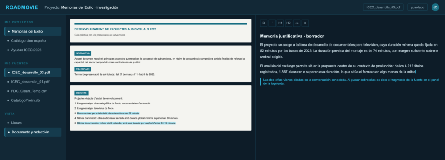
Task: Click the ICEC_desarrollo_03.pdf chip in the header
Action: point(383,7)
